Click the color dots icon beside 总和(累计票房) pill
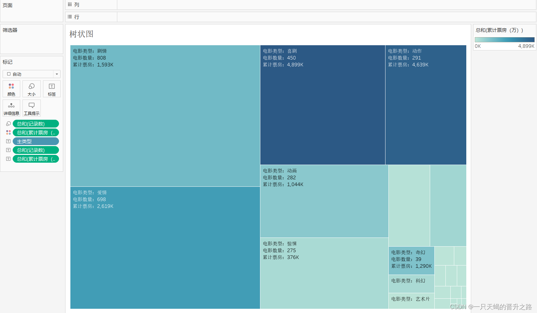Image resolution: width=537 pixels, height=313 pixels. click(8, 132)
